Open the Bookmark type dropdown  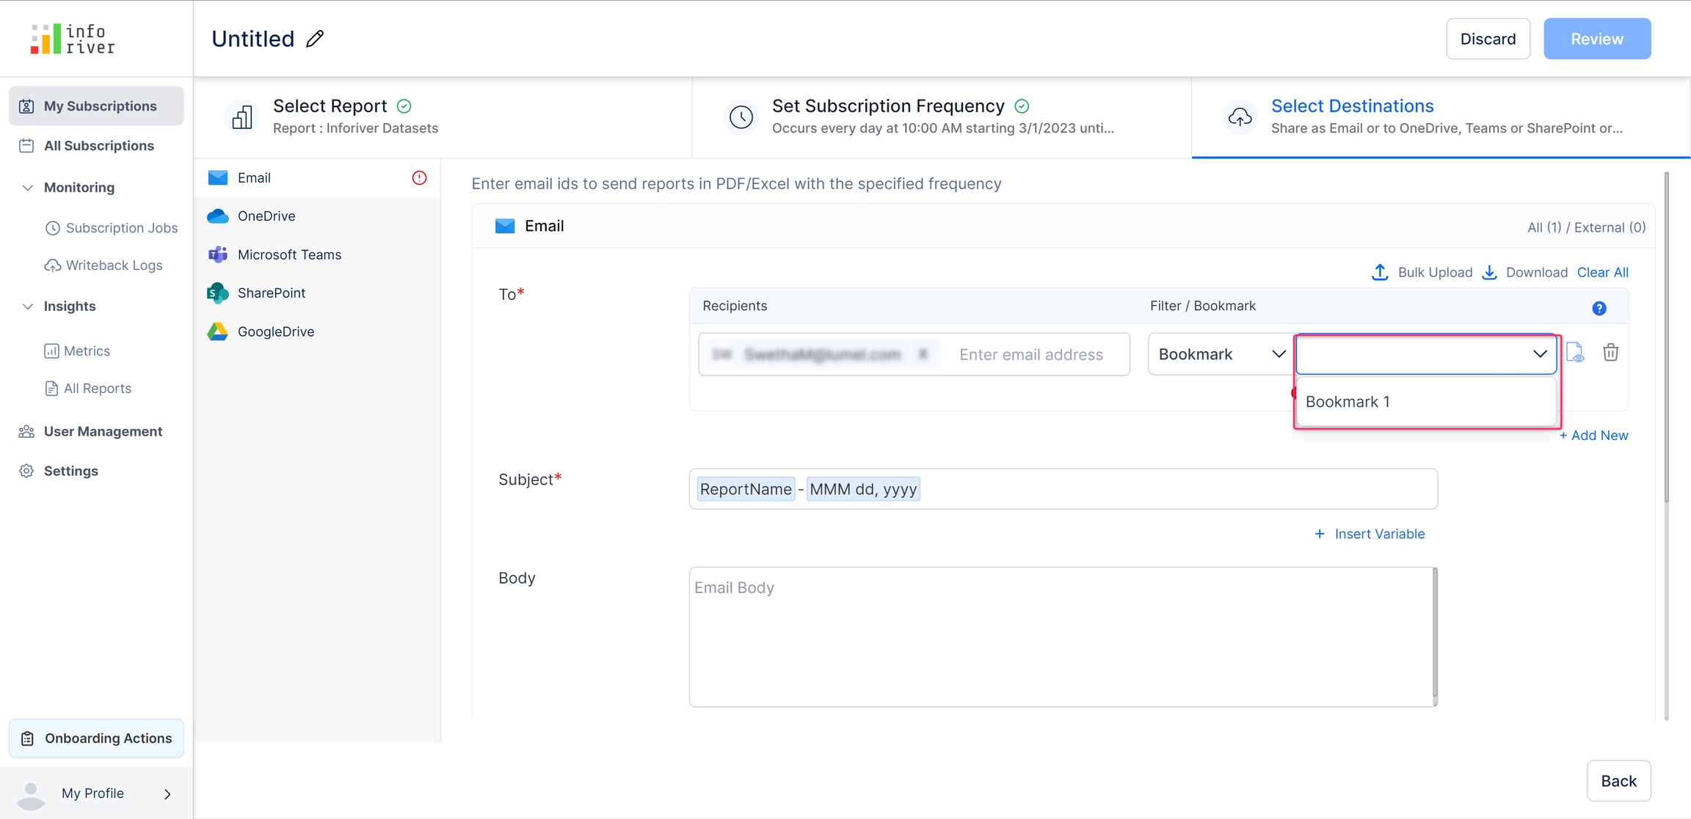1221,354
